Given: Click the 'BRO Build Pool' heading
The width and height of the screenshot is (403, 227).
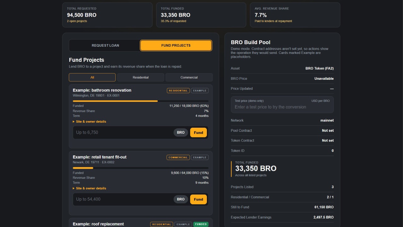Looking at the screenshot, I should click(251, 42).
